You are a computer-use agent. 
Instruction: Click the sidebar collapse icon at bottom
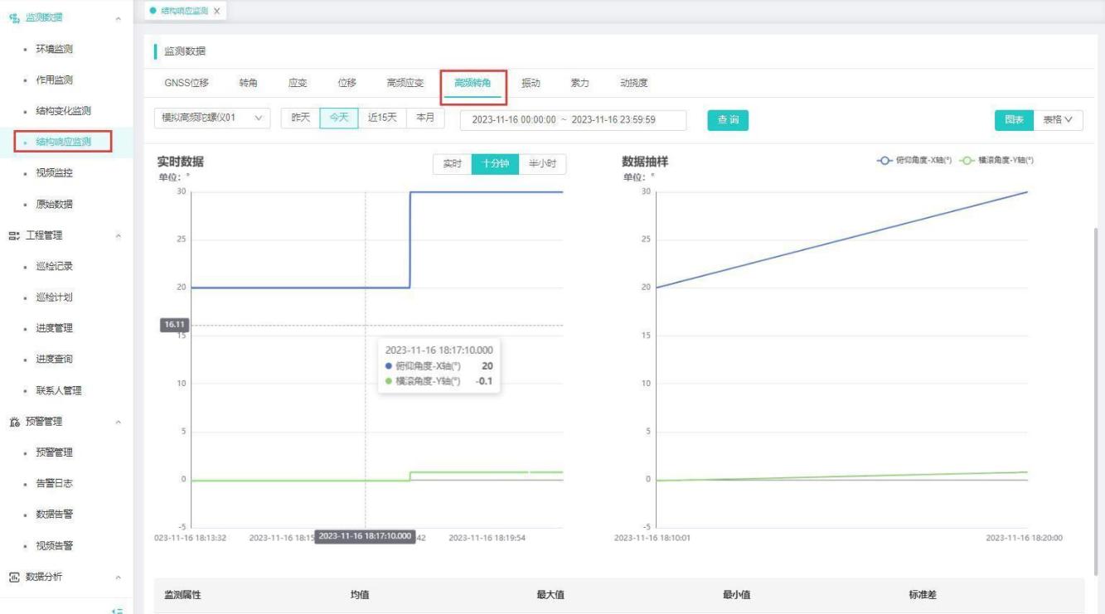click(118, 610)
